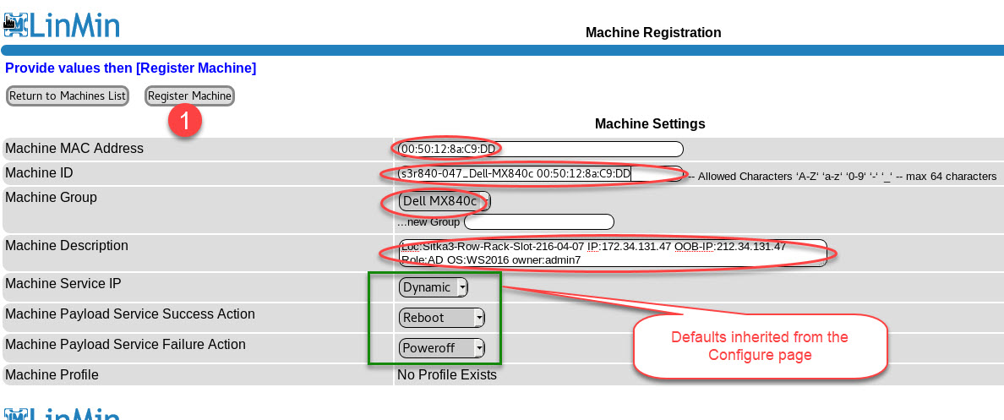Click the Machine Settings section heading
This screenshot has height=420, width=1004.
650,123
